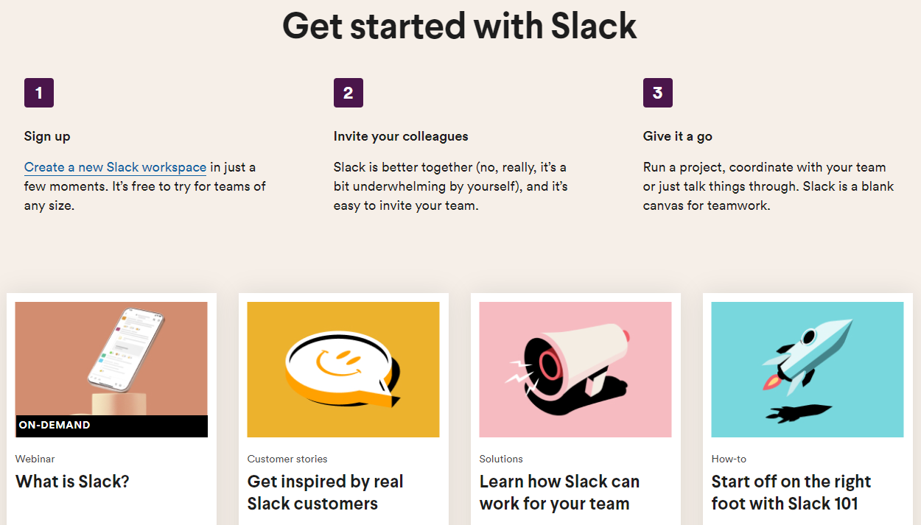Select the purple step 3 number badge
The height and width of the screenshot is (525, 921).
point(658,93)
